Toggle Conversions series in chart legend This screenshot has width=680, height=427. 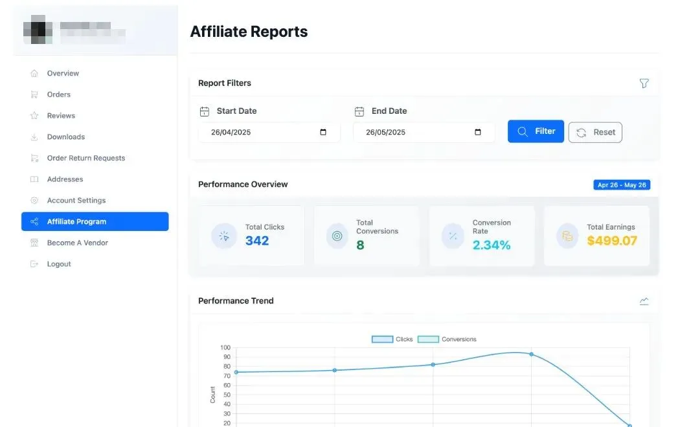447,339
